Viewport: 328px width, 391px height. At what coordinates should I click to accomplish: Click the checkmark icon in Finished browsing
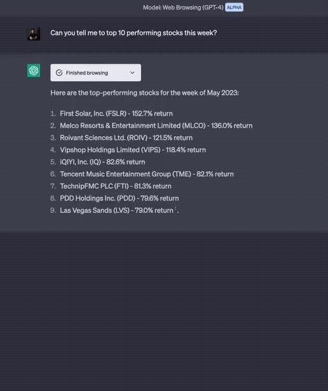point(59,72)
